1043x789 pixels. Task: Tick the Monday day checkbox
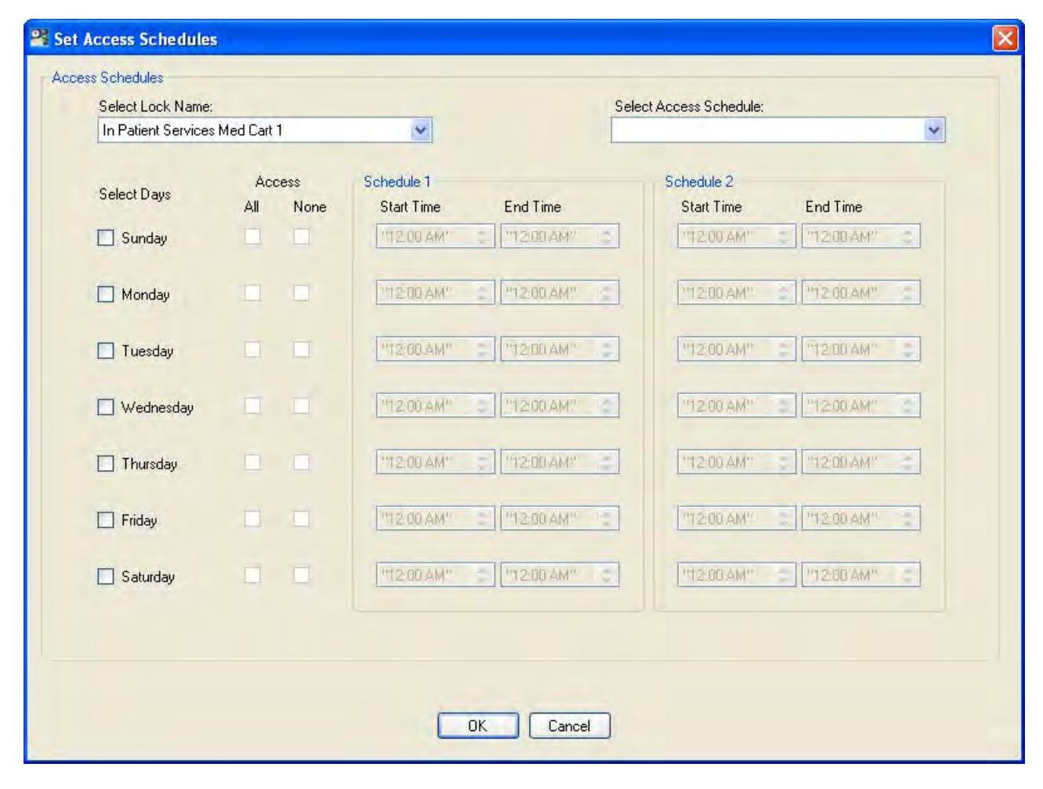[x=106, y=294]
